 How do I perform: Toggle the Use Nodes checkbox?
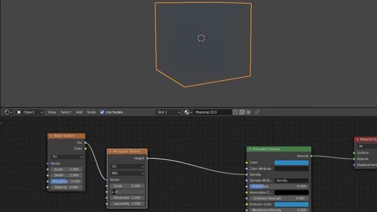[102, 112]
